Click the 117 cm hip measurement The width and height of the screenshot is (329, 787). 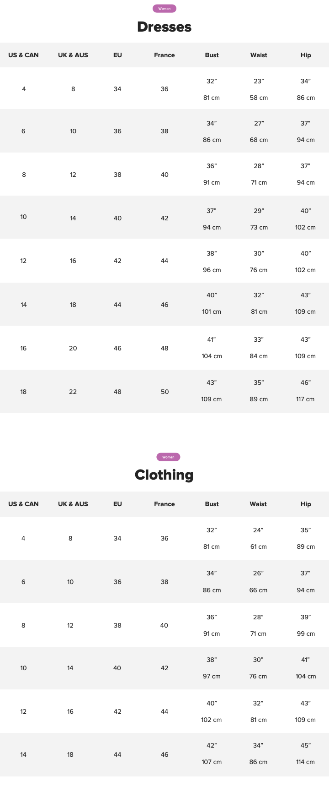pos(305,399)
